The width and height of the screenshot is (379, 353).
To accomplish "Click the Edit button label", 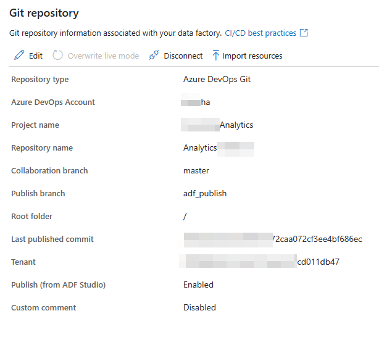I will (36, 56).
